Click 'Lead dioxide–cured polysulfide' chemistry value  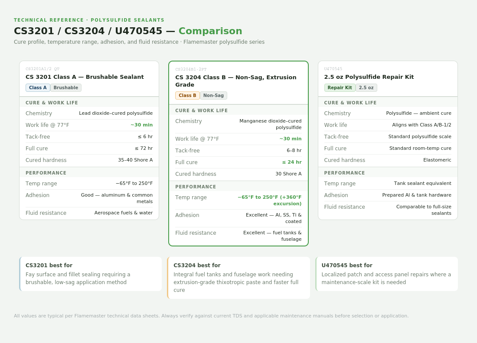coord(116,113)
